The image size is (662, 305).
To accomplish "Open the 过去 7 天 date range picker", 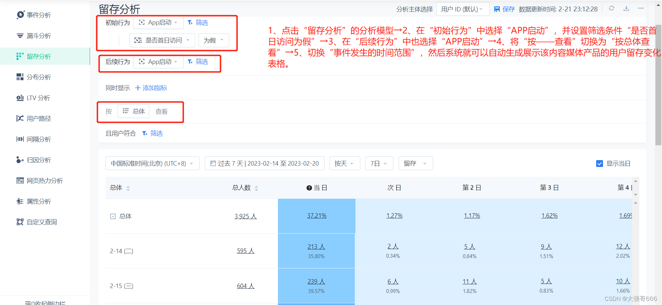I will coord(264,163).
